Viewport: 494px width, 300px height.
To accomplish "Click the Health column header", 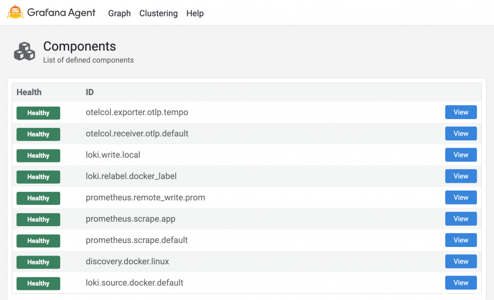I will [29, 92].
